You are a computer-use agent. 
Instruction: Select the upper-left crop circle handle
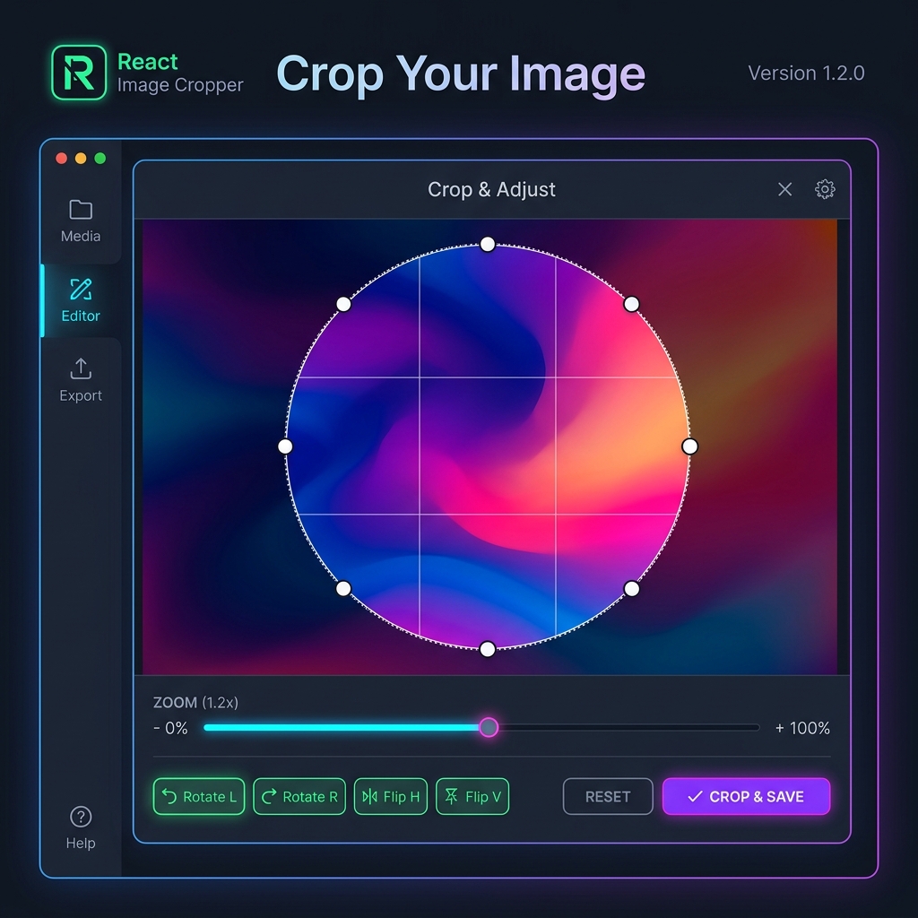point(343,304)
